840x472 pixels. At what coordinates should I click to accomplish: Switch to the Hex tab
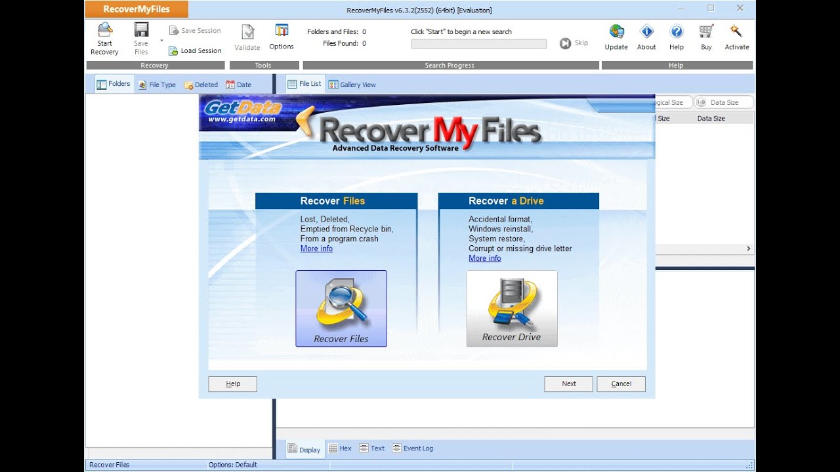[341, 448]
